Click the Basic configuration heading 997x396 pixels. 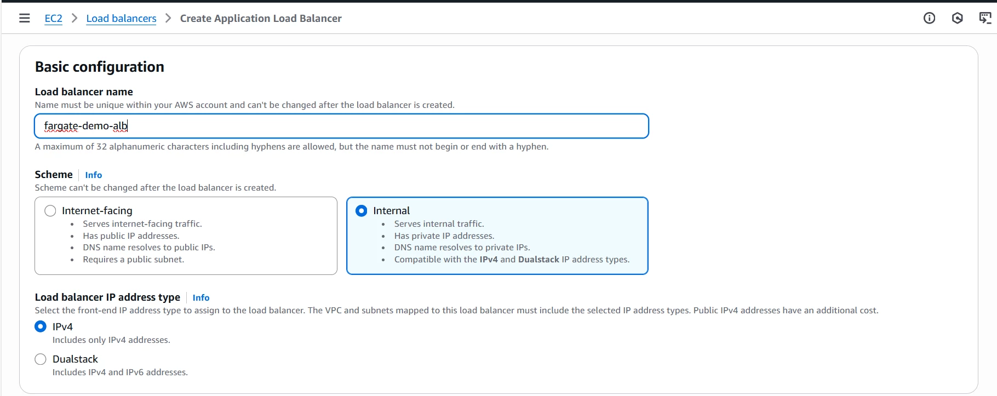(x=100, y=67)
